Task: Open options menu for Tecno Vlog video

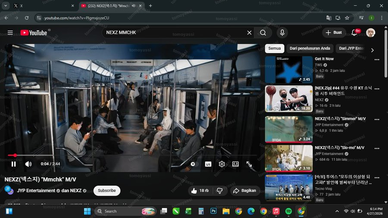Action: pos(377,178)
